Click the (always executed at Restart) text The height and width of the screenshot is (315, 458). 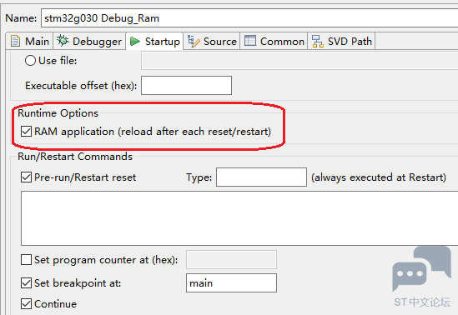[379, 177]
